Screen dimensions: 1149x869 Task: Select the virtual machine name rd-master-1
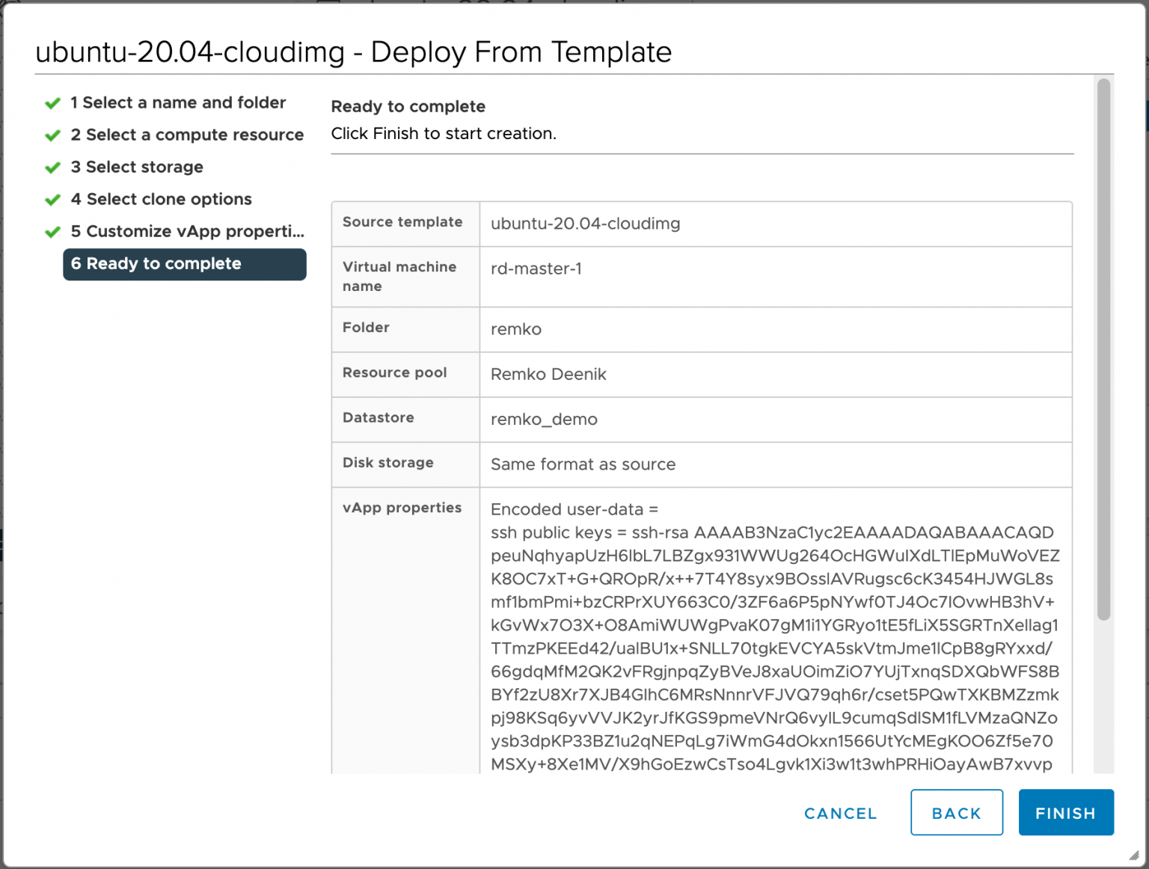point(536,268)
